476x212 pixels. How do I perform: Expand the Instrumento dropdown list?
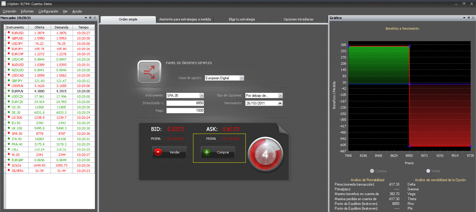click(202, 96)
